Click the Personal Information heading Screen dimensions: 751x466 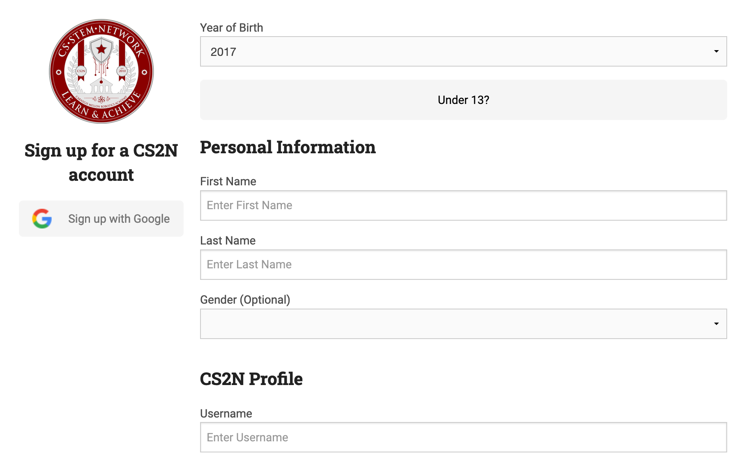coord(288,147)
